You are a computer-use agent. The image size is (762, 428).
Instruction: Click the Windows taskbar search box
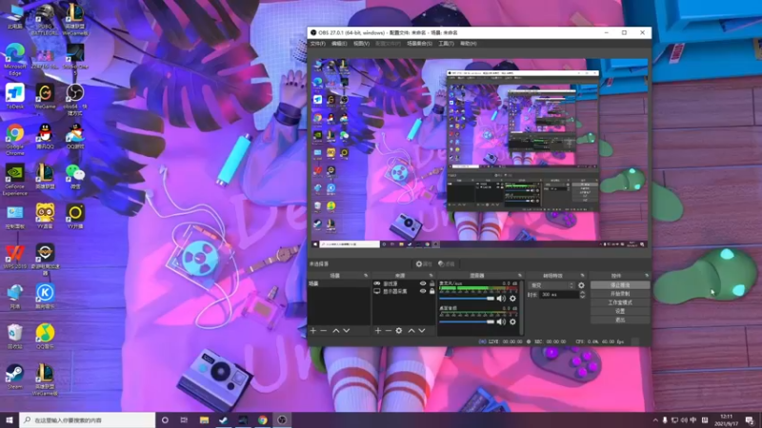(88, 420)
